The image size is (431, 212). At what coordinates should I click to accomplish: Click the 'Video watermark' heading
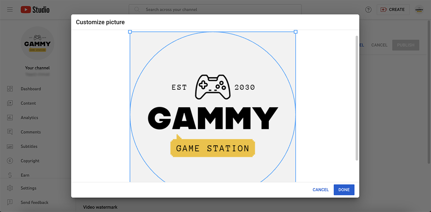coord(100,207)
